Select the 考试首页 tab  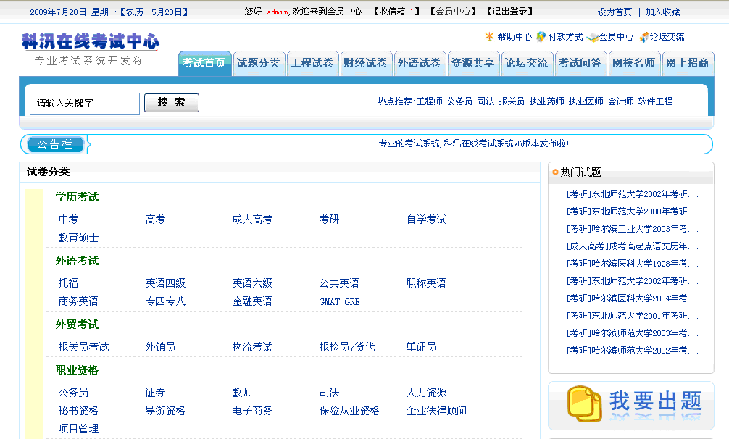click(x=204, y=63)
